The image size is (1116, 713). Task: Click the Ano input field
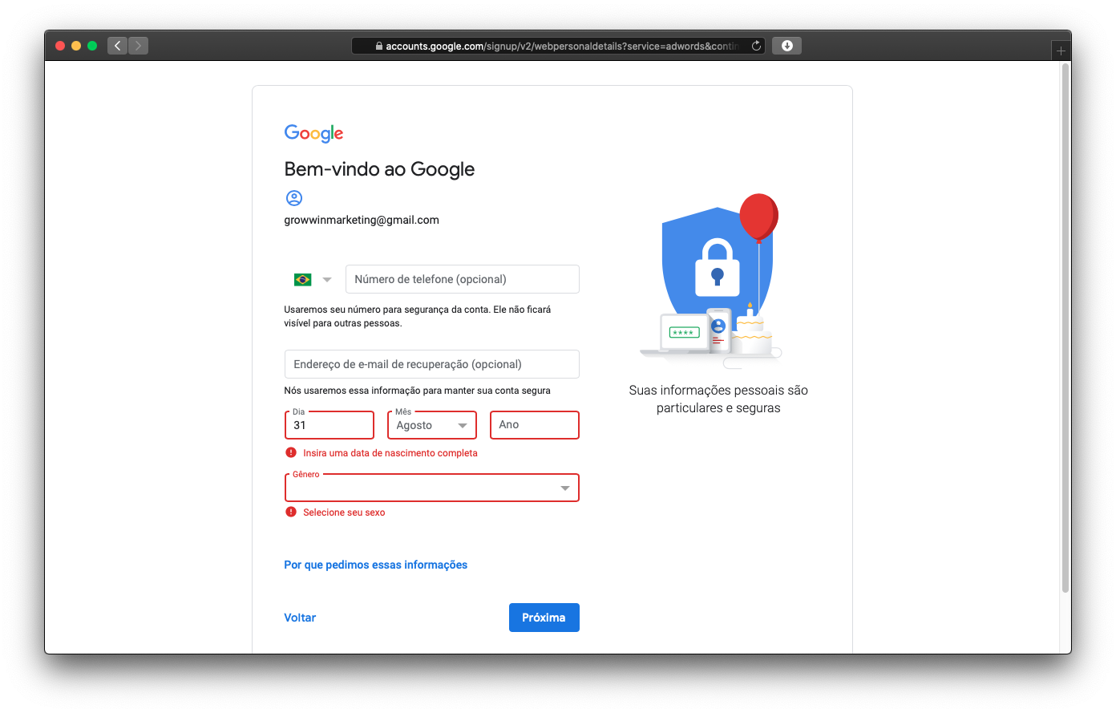pos(535,425)
